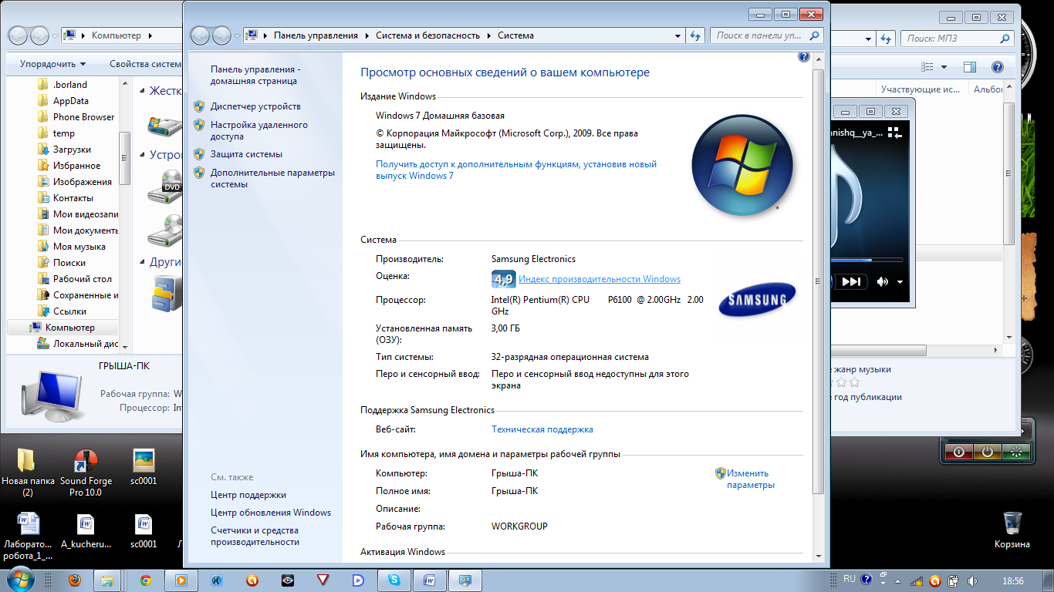The width and height of the screenshot is (1054, 592).
Task: Open help in the System window
Action: pyautogui.click(x=803, y=56)
